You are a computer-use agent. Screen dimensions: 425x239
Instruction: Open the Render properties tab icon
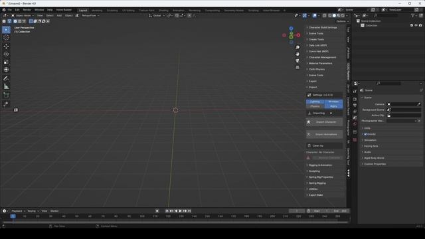[x=355, y=99]
